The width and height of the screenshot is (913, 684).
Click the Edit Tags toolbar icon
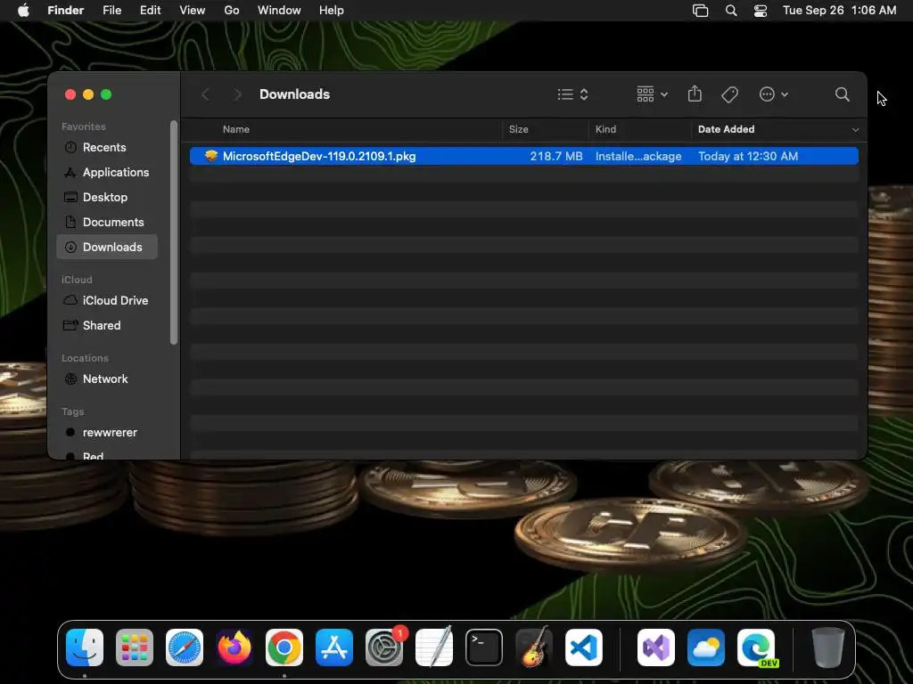tap(729, 94)
